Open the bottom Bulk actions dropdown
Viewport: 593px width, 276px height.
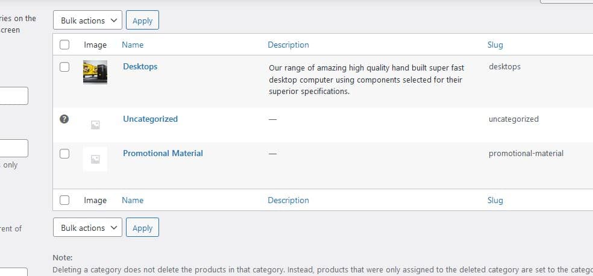87,228
